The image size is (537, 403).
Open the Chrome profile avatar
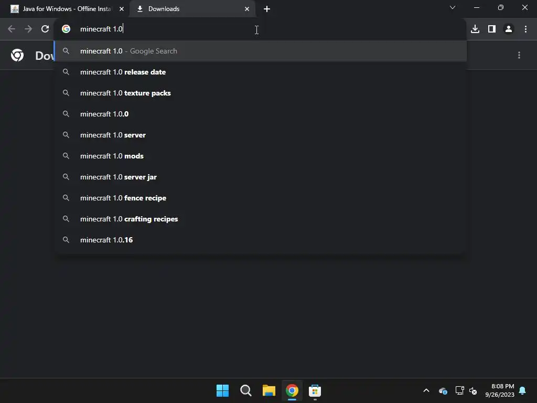coord(509,29)
